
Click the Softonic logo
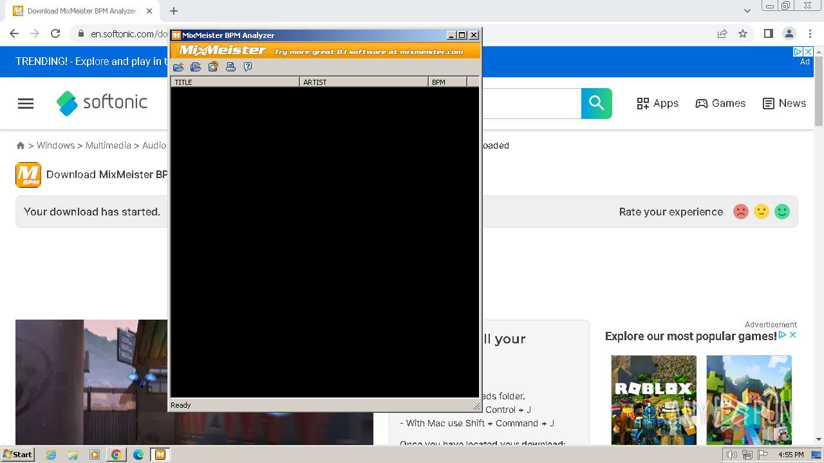(102, 103)
